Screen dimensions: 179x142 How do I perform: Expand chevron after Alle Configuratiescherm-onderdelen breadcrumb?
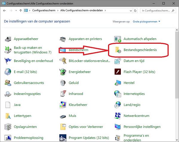point(105,10)
